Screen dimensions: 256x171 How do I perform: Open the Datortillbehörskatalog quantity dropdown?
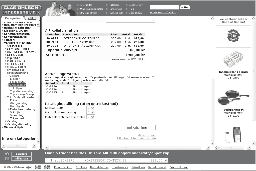(91, 113)
